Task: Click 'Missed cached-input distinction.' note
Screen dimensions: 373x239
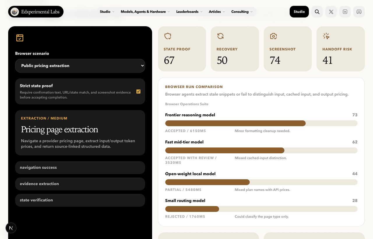Action: tap(261, 158)
